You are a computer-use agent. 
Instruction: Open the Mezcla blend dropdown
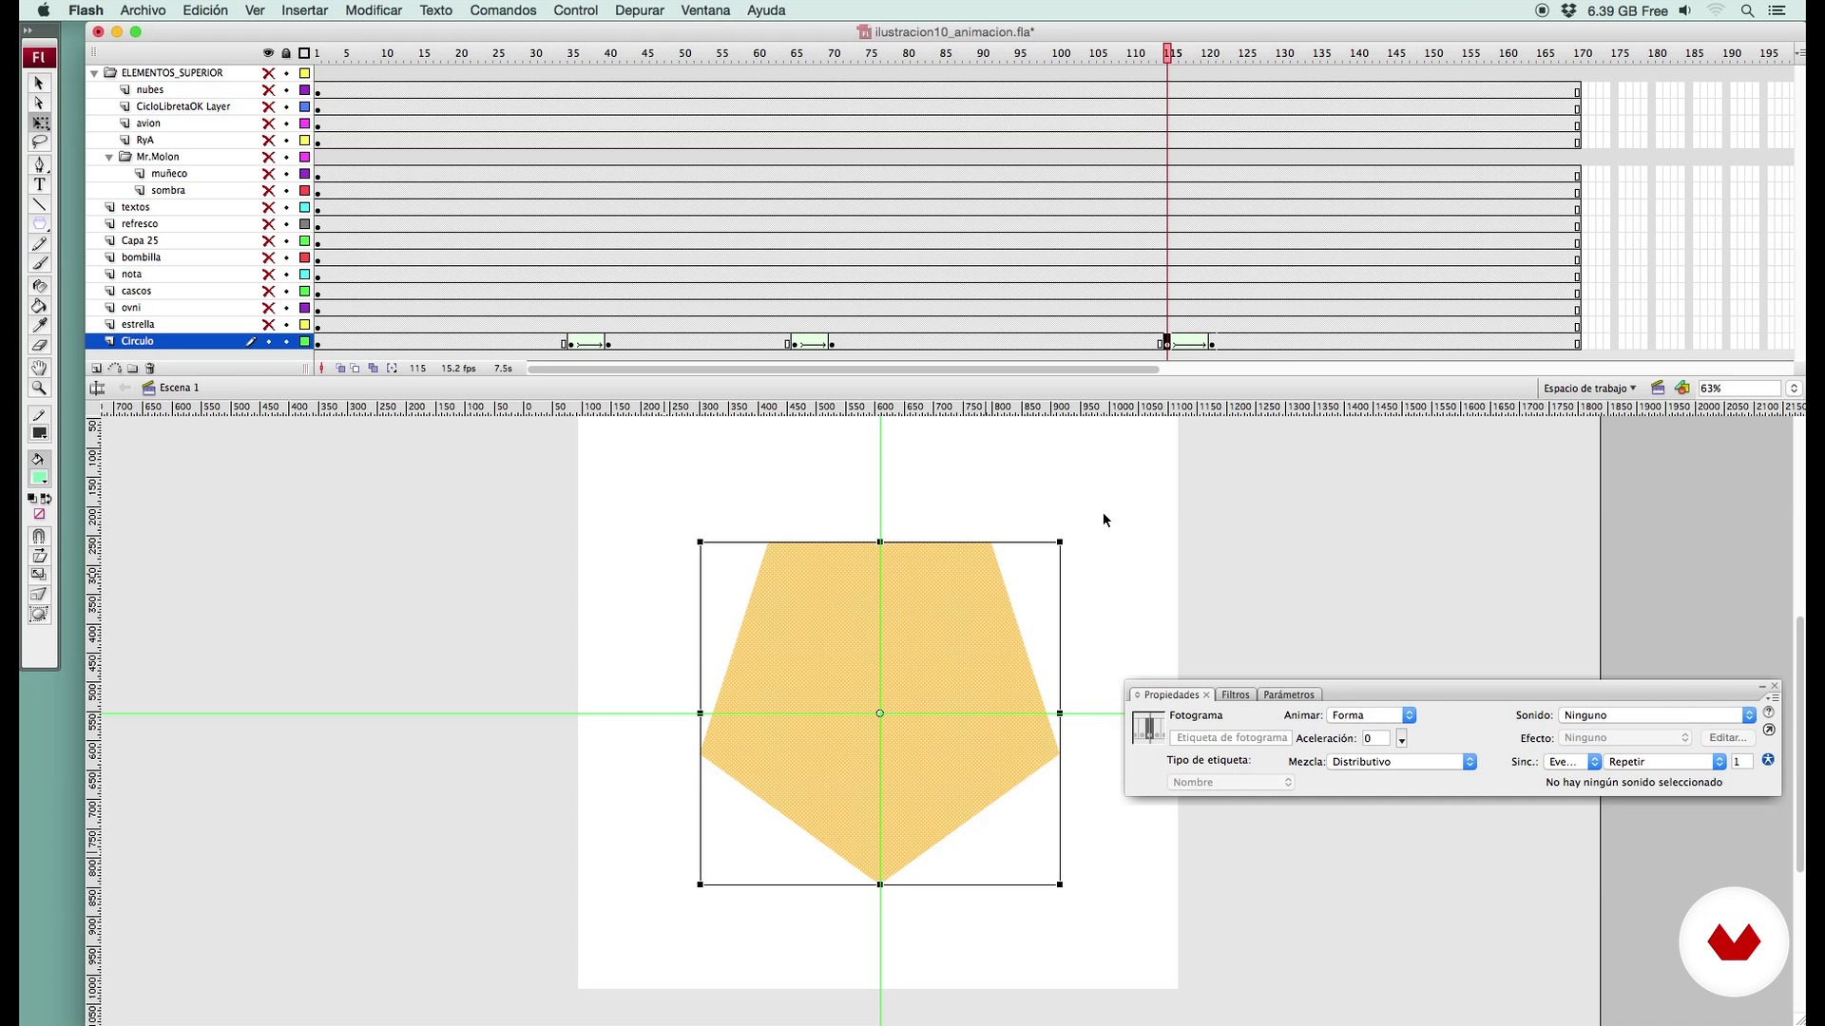[x=1402, y=762]
